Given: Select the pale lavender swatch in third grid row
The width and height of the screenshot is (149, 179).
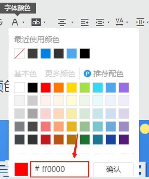Looking at the screenshot, I should tap(124, 113).
